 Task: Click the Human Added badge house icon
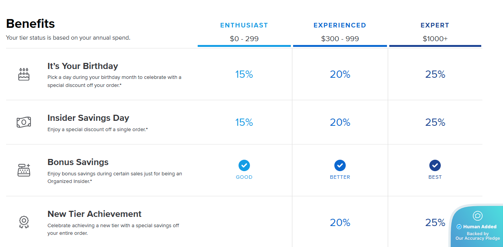pyautogui.click(x=477, y=216)
